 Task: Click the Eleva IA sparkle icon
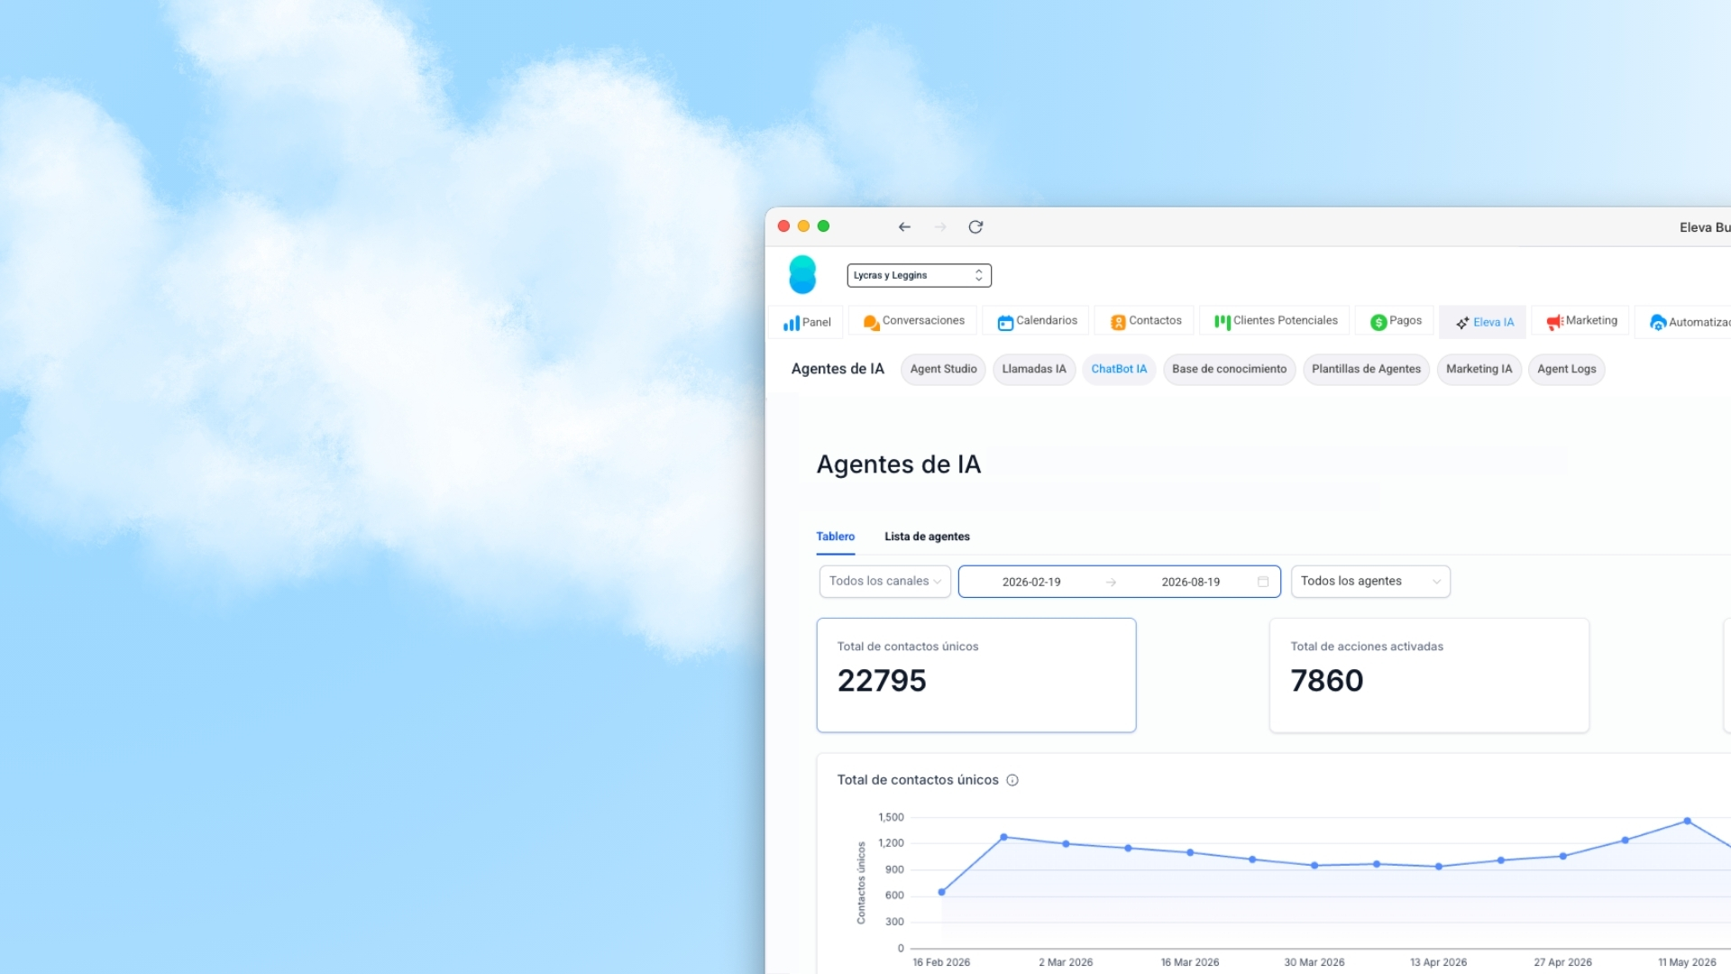pos(1462,323)
